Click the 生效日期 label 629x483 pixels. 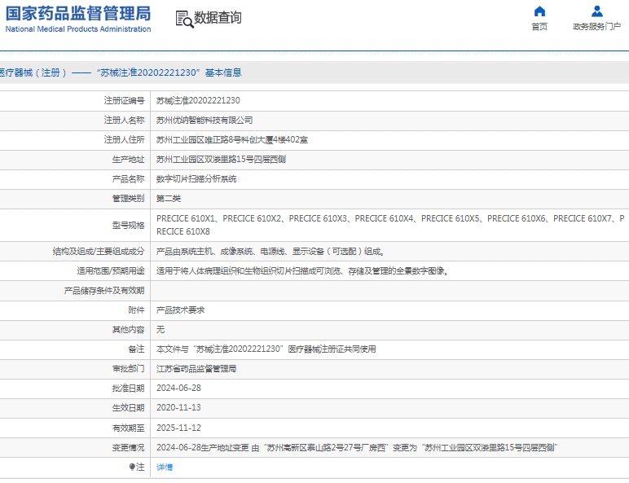(129, 407)
